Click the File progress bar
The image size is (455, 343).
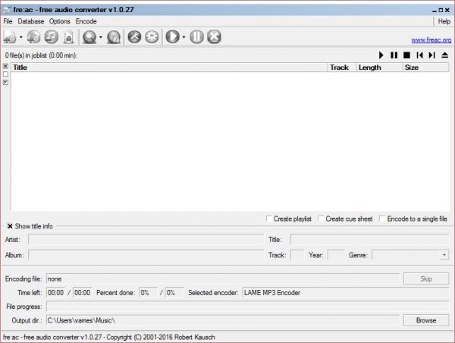click(247, 307)
